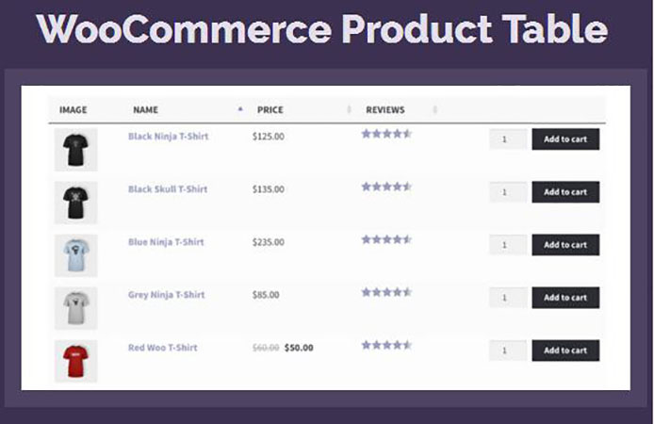Click the Blue Ninja T-Shirt quantity field

508,245
